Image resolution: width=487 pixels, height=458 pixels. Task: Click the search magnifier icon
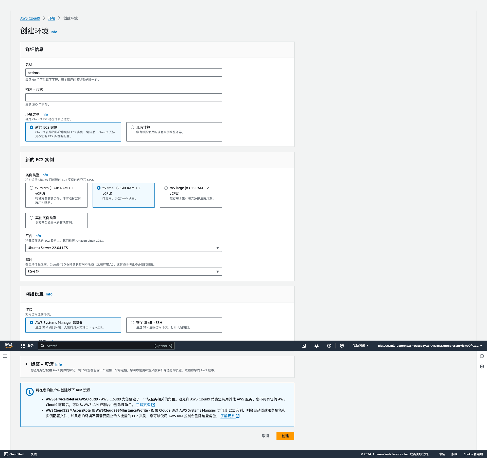43,346
